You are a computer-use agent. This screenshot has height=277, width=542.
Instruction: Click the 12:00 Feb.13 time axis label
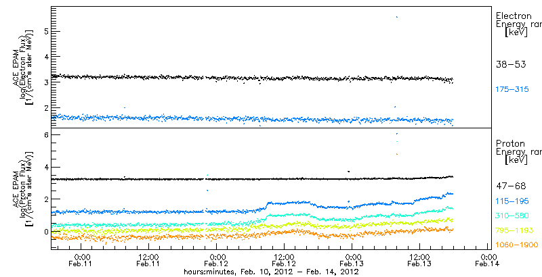tap(419, 261)
